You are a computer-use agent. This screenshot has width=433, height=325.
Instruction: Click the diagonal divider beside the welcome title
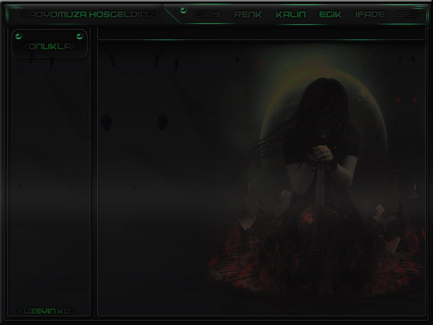pos(171,15)
